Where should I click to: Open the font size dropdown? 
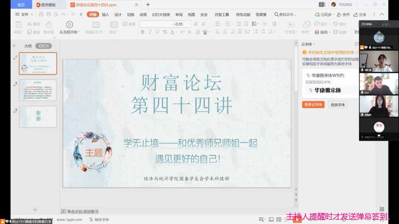190,24
